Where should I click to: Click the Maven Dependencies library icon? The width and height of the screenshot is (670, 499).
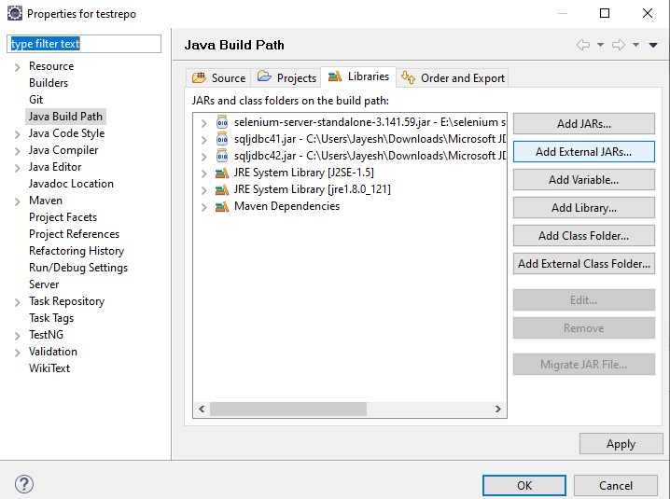coord(222,207)
